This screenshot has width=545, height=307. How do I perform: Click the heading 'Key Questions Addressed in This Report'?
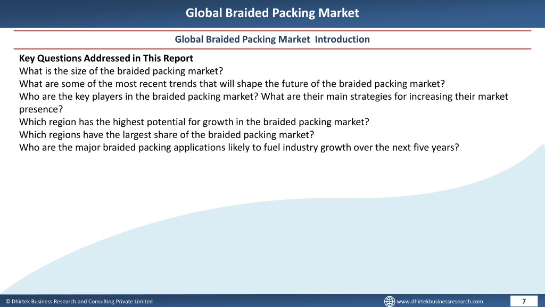click(106, 58)
